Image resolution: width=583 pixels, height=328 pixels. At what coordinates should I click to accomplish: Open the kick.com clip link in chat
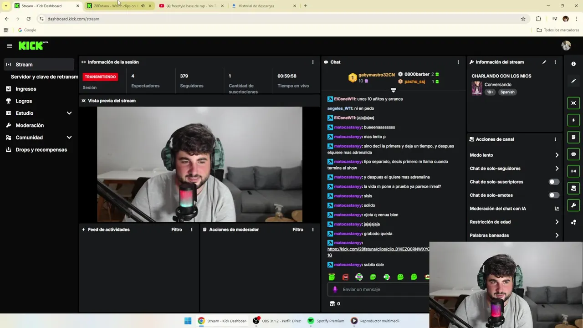coord(378,252)
